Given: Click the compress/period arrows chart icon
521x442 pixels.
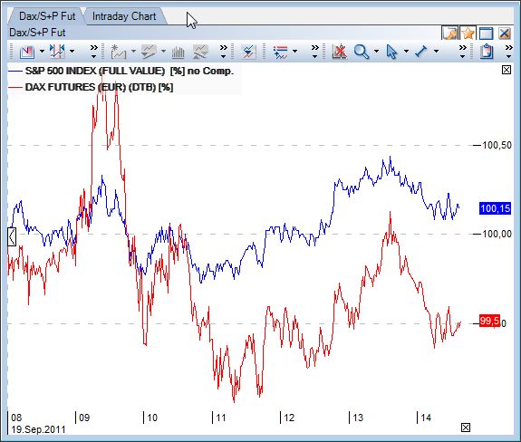Looking at the screenshot, I should [x=57, y=52].
